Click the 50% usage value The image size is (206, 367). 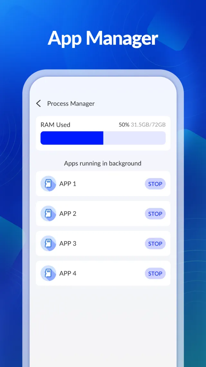pyautogui.click(x=124, y=125)
